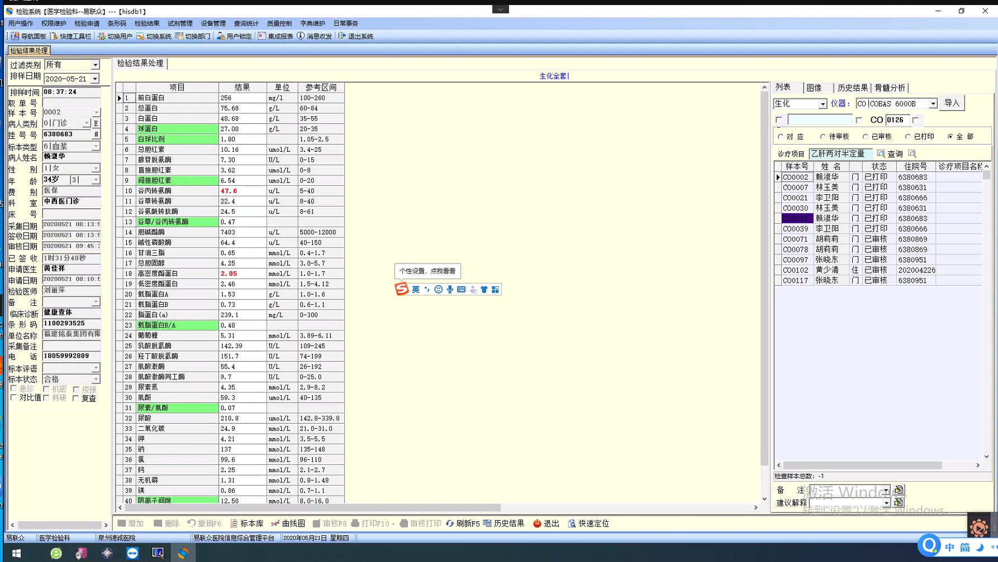Expand the 标本评语 dropdown

click(x=96, y=368)
